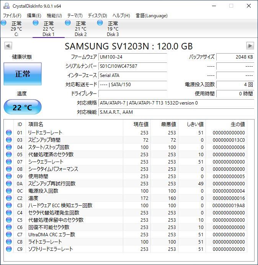The width and height of the screenshot is (258, 265).
Task: Click the blue health orb for Disk 2
Action: tap(68, 23)
